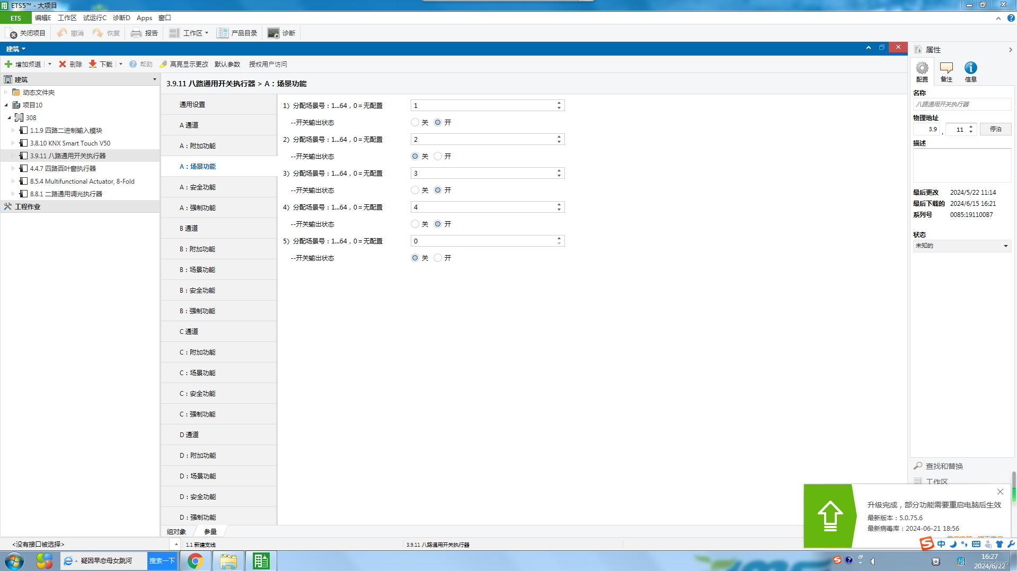The height and width of the screenshot is (571, 1017).
Task: Open dropdown arrow next to 下载
Action: (121, 64)
